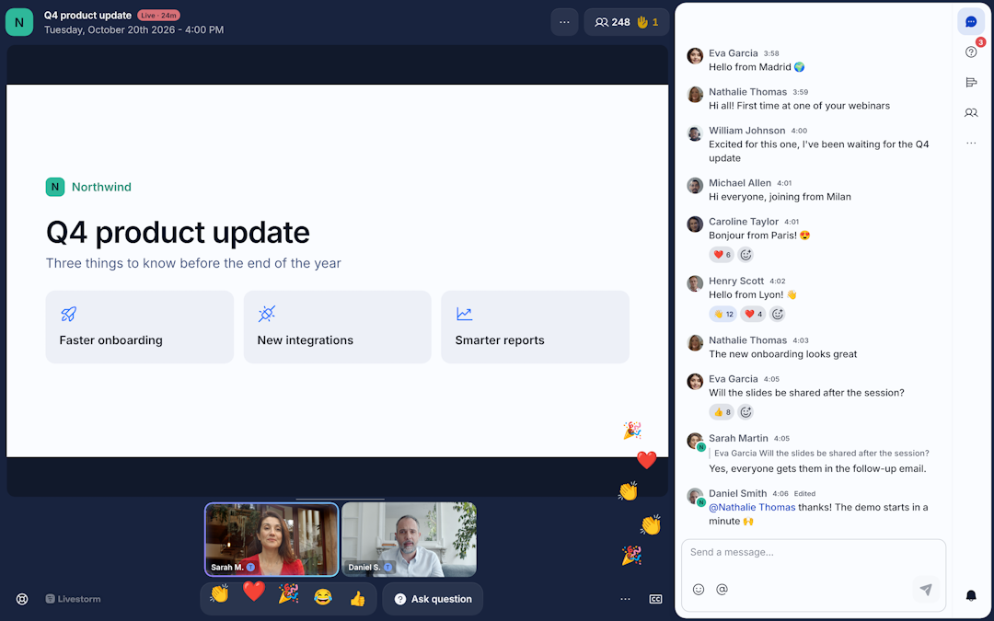994x621 pixels.
Task: Add reaction to Eva Garcia's slides question
Action: coord(745,412)
